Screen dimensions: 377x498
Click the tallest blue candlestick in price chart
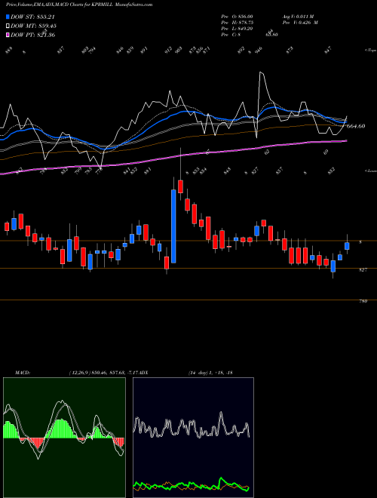(x=173, y=226)
